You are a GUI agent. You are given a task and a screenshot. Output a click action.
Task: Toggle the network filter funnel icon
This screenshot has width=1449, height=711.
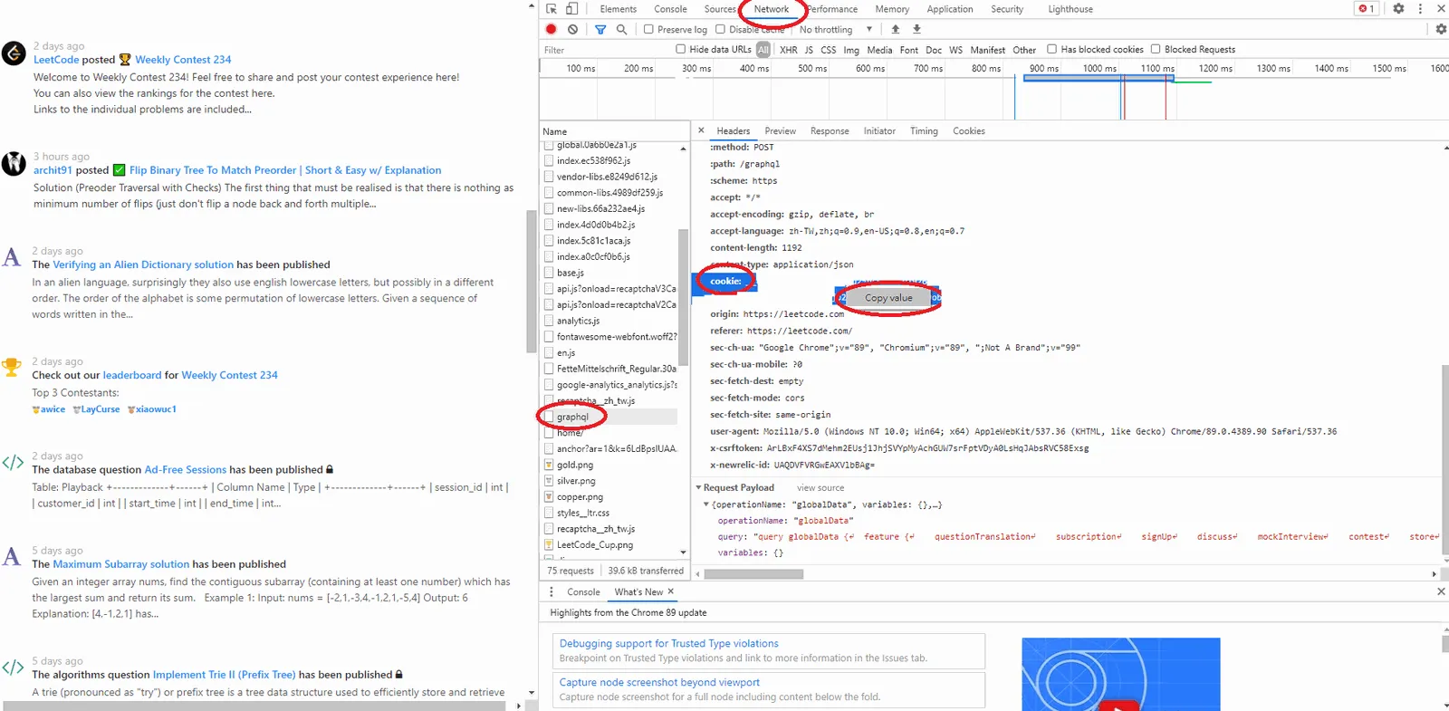600,29
